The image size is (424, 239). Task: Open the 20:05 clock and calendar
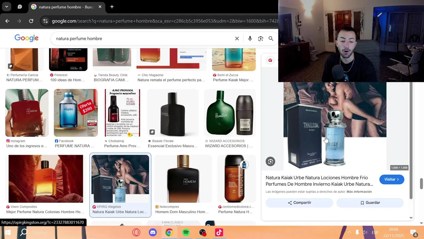tap(394, 232)
